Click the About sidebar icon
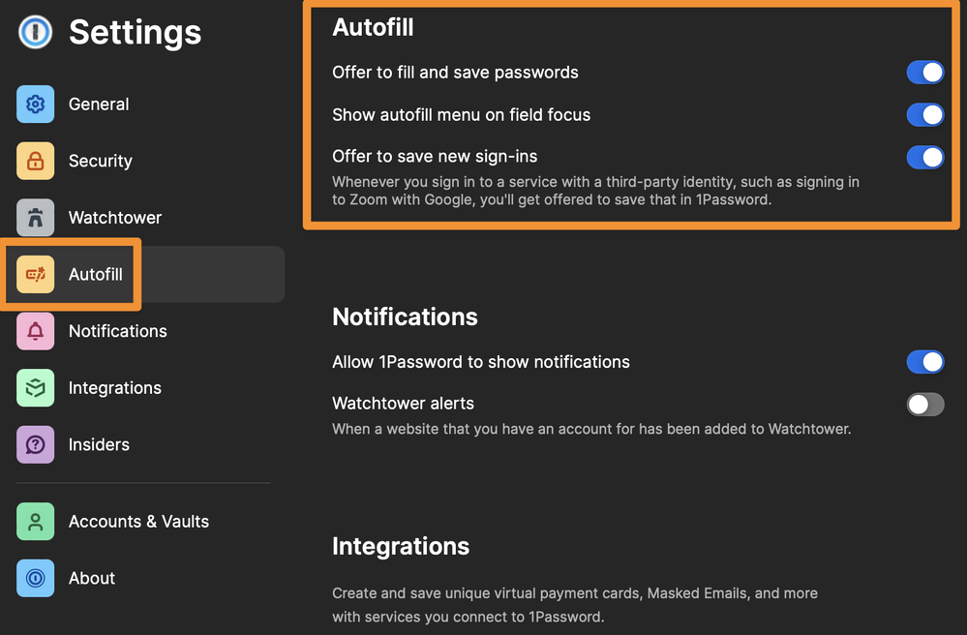This screenshot has width=967, height=635. click(x=36, y=578)
